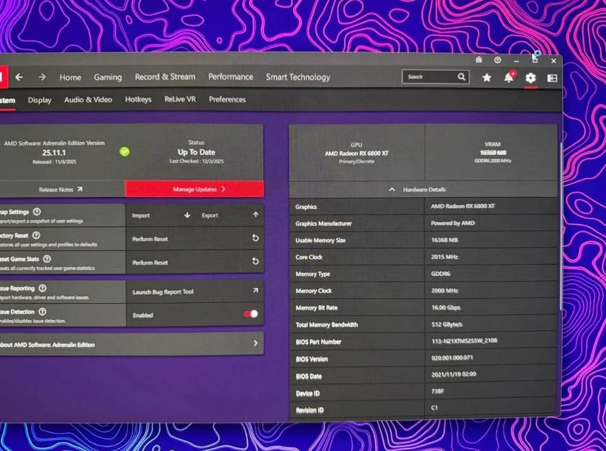Click the Export up arrow icon

coord(256,214)
